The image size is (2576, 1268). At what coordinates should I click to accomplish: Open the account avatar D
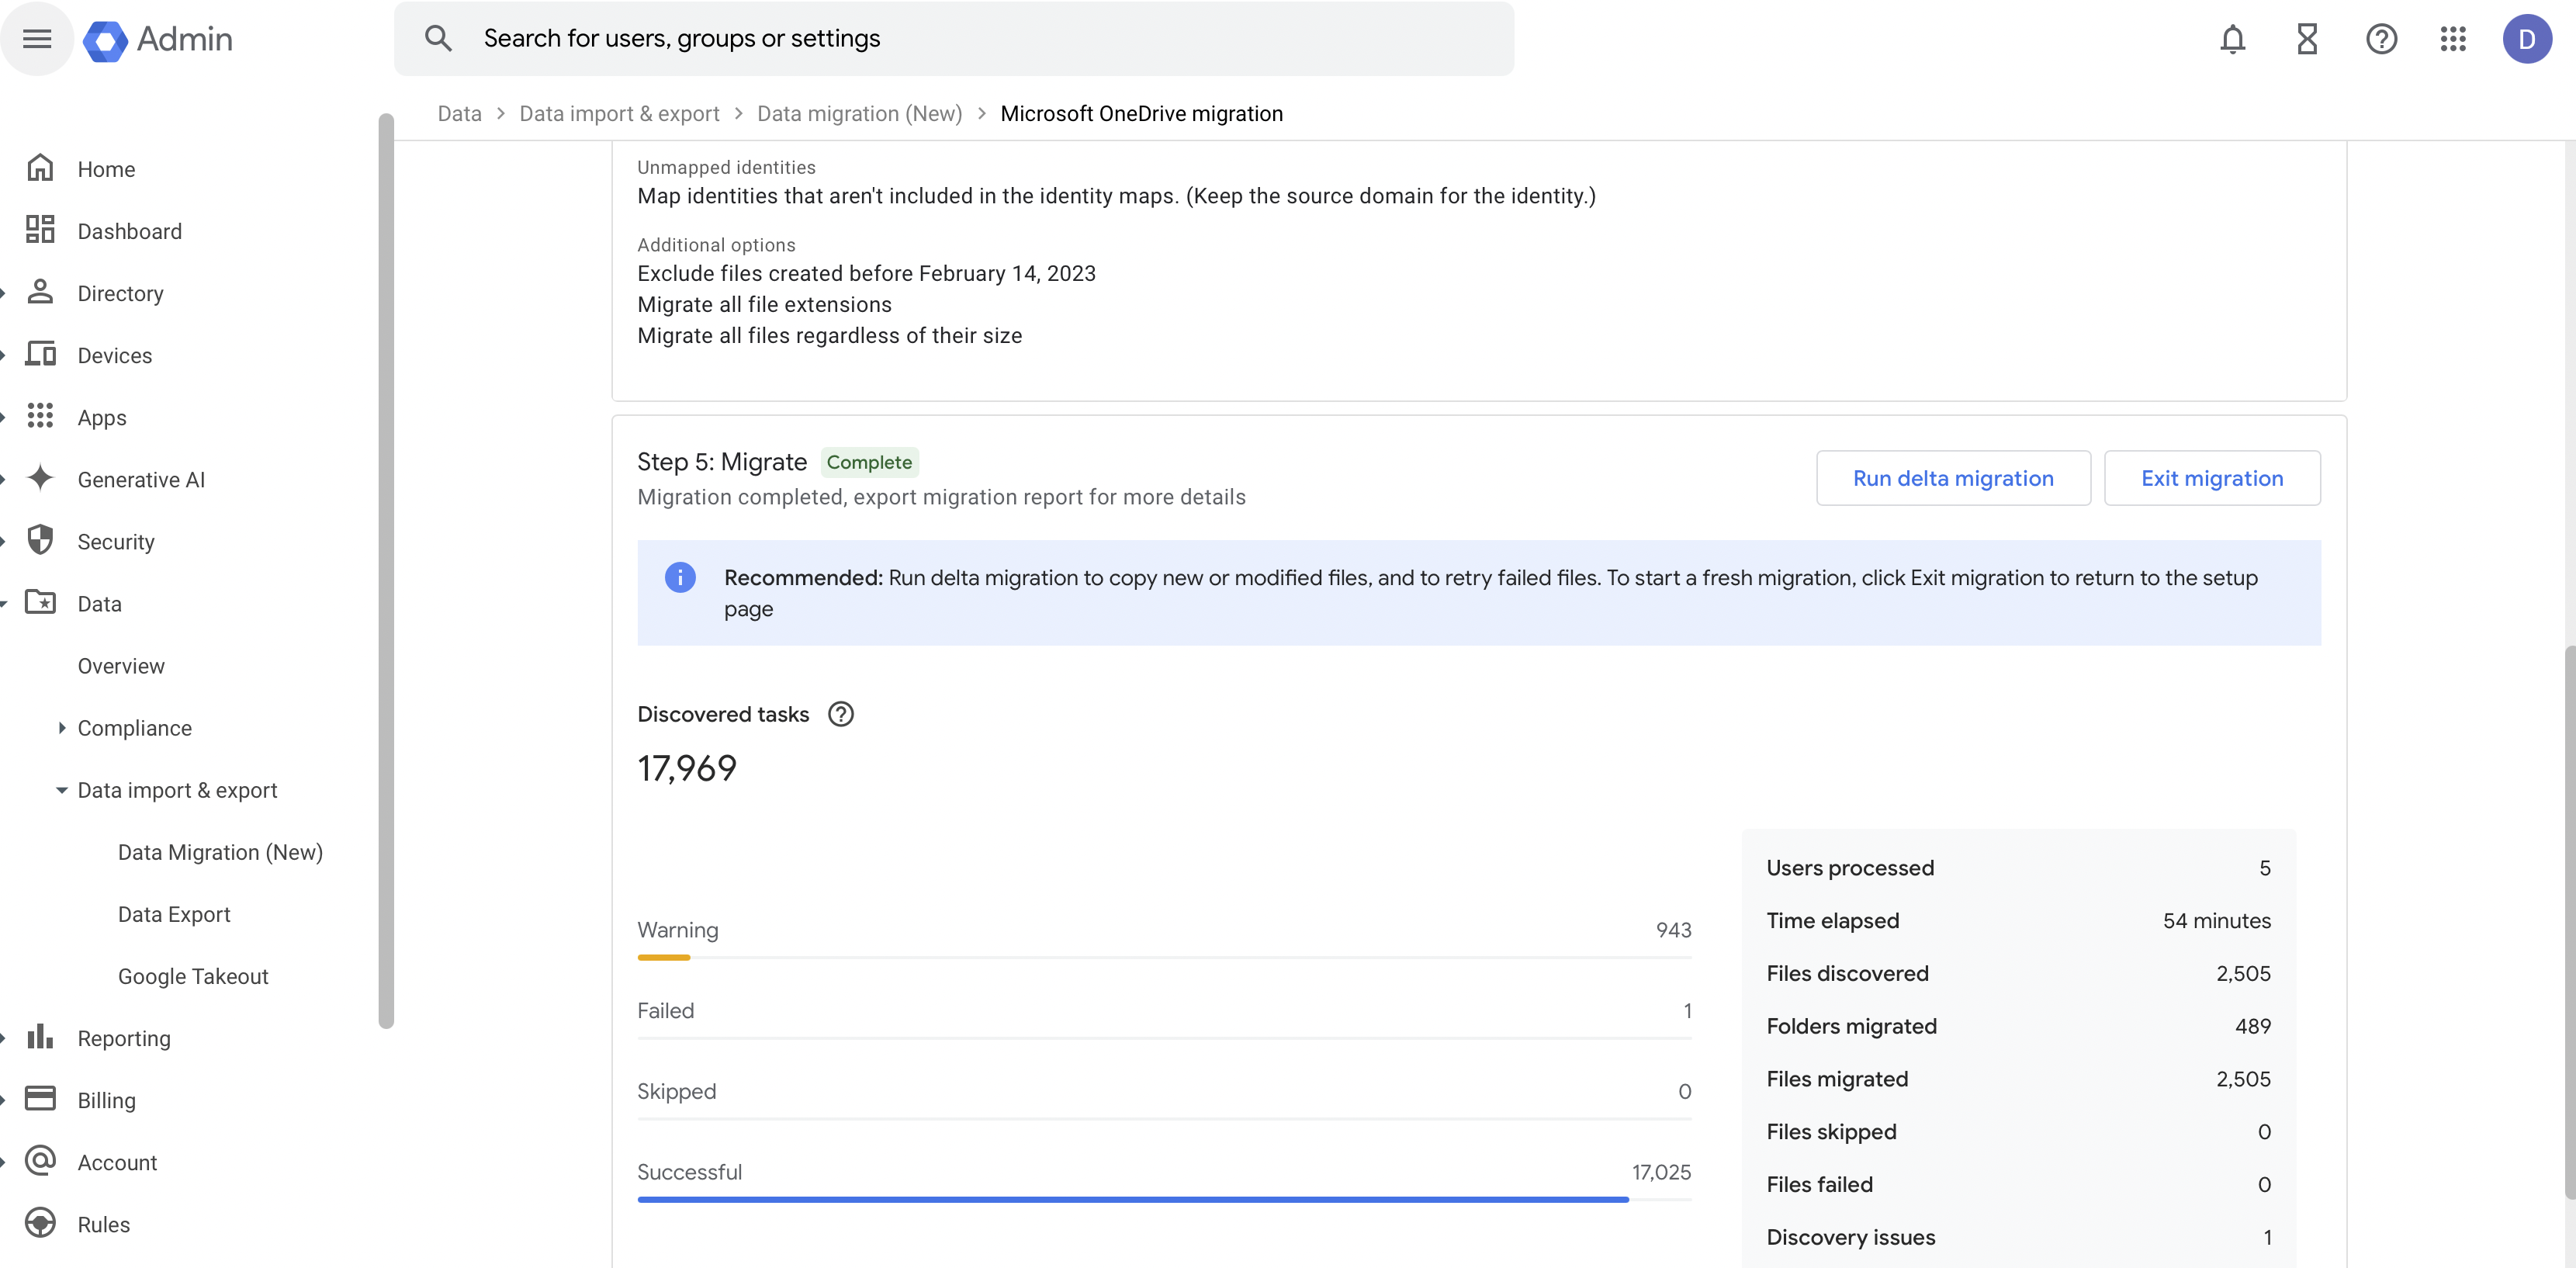(x=2527, y=39)
